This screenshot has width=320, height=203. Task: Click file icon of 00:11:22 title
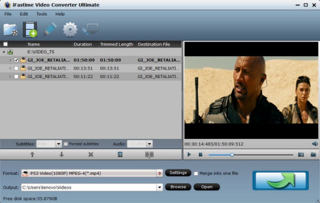tap(23, 76)
